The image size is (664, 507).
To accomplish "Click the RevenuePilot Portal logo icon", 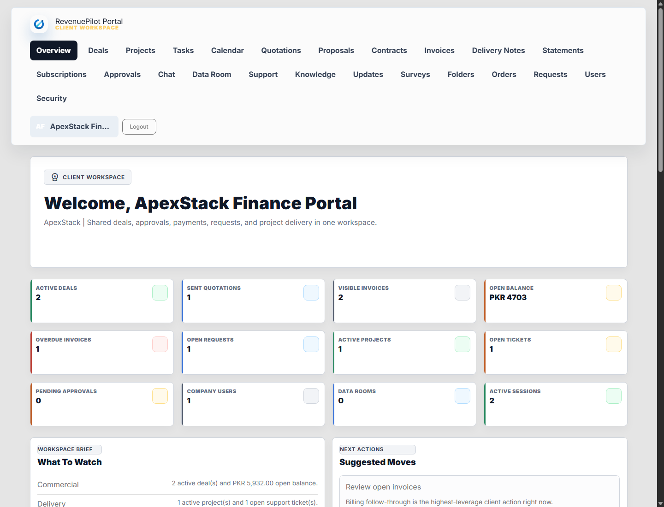I will pyautogui.click(x=39, y=24).
